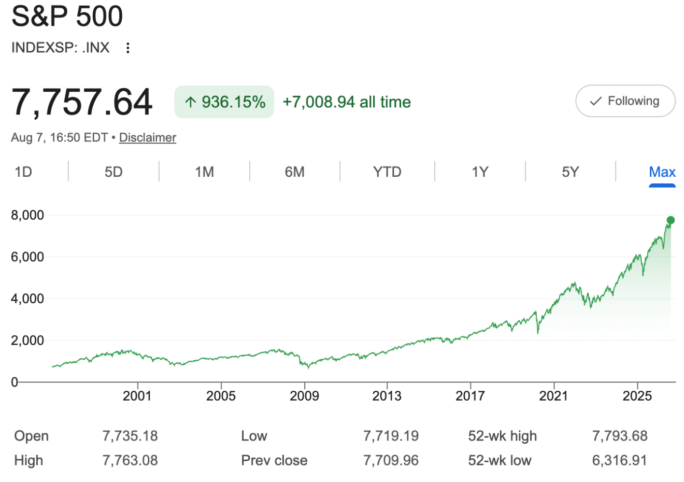
Task: Choose the 5Y time range
Action: [x=570, y=172]
